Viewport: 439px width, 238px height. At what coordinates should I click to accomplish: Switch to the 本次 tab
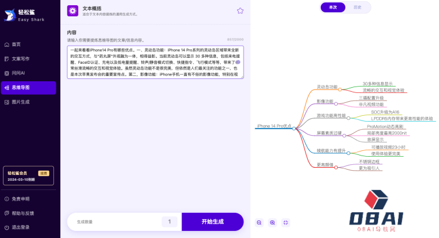tap(333, 7)
